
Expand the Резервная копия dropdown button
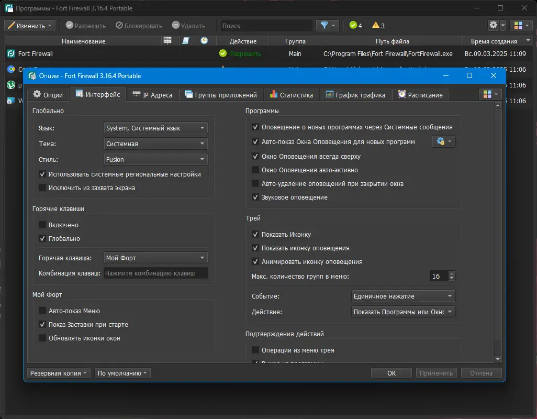59,373
